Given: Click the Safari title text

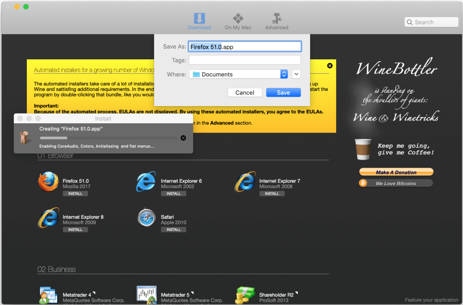Looking at the screenshot, I should (167, 217).
